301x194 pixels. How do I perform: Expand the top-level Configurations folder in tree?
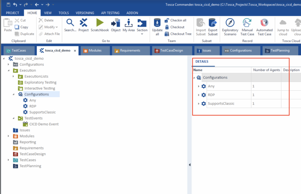click(x=9, y=64)
